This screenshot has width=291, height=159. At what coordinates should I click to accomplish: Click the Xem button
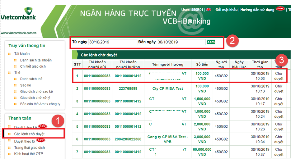click(211, 42)
